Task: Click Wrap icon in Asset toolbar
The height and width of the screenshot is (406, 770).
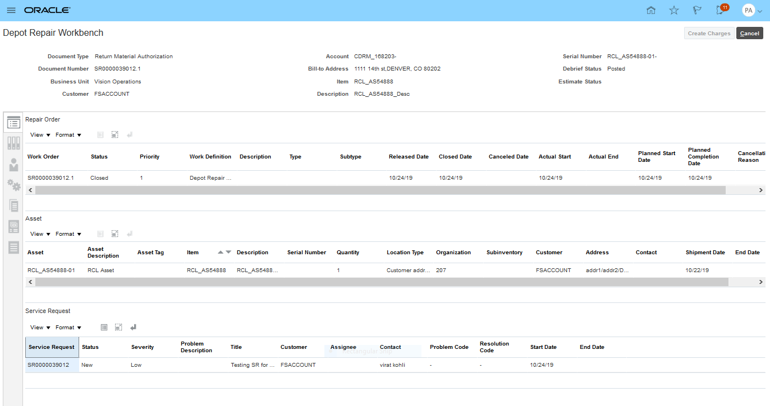Action: [130, 234]
